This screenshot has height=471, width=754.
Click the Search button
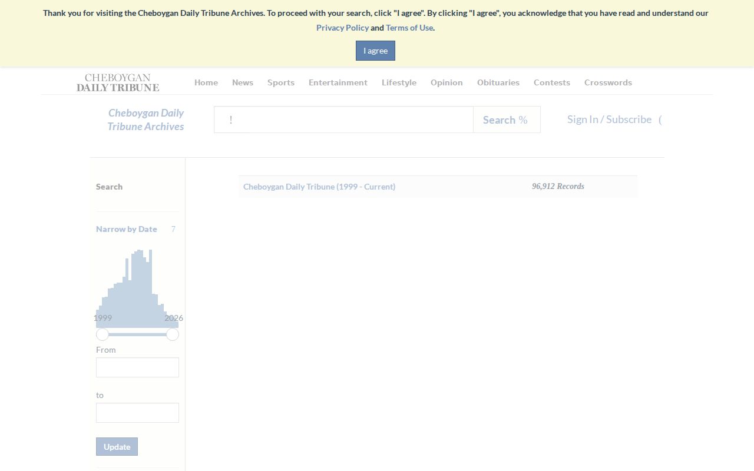(507, 120)
